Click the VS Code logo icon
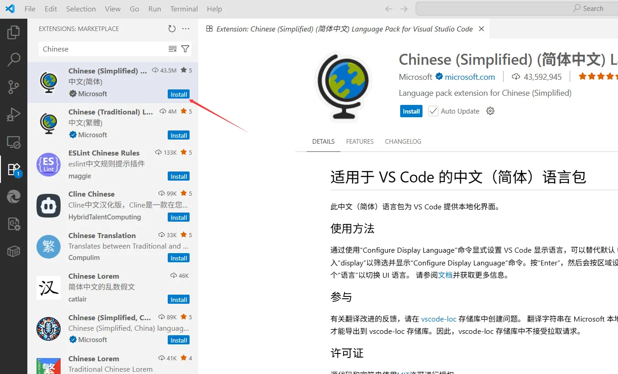The image size is (618, 374). pyautogui.click(x=10, y=9)
